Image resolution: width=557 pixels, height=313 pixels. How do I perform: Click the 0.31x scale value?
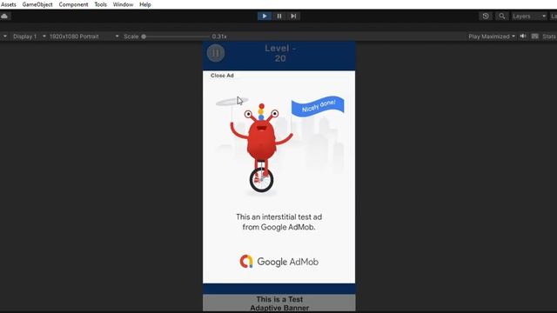pos(219,37)
